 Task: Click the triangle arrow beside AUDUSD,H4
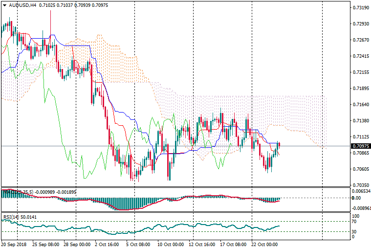click(4, 5)
